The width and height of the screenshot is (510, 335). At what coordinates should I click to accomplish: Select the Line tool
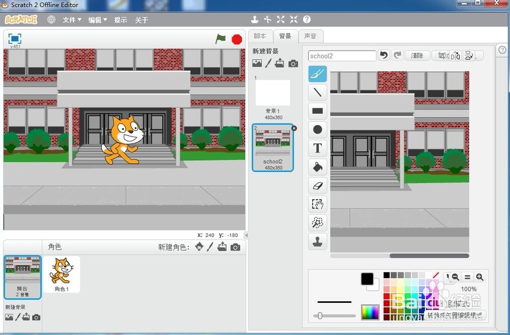coord(317,92)
